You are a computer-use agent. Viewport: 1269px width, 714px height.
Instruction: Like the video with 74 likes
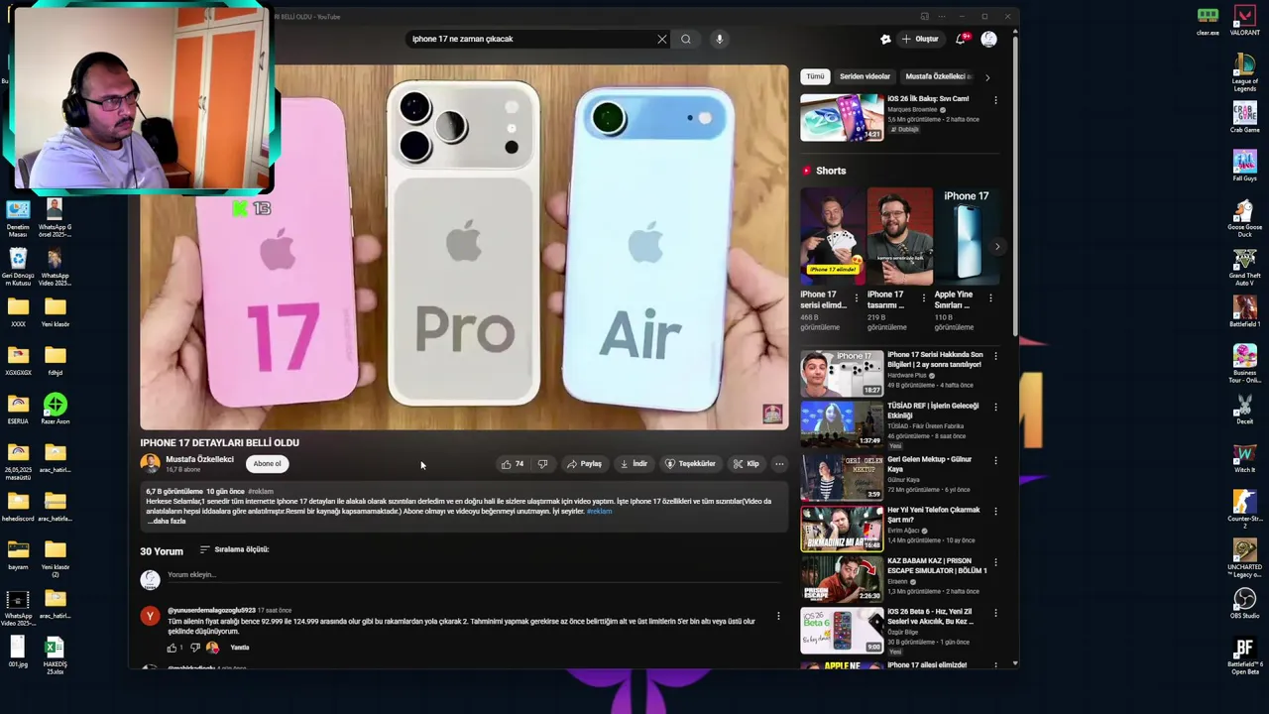513,464
